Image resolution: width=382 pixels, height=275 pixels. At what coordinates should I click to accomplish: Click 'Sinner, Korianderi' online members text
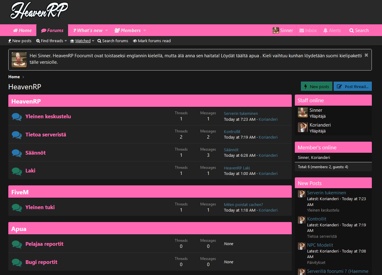pos(314,157)
